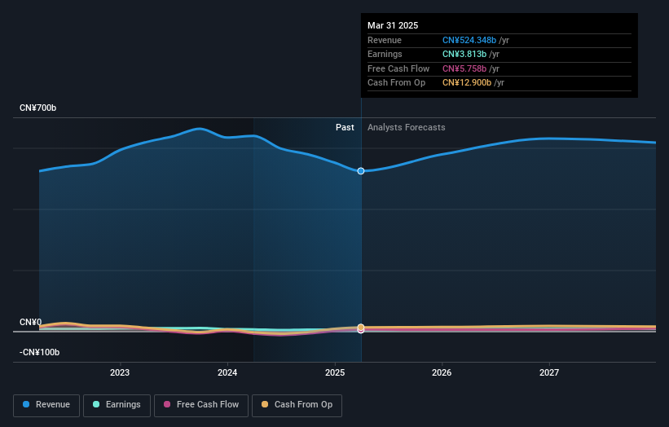Viewport: 669px width, 427px height.
Task: Click the 2024 x-axis label
Action: tap(227, 373)
